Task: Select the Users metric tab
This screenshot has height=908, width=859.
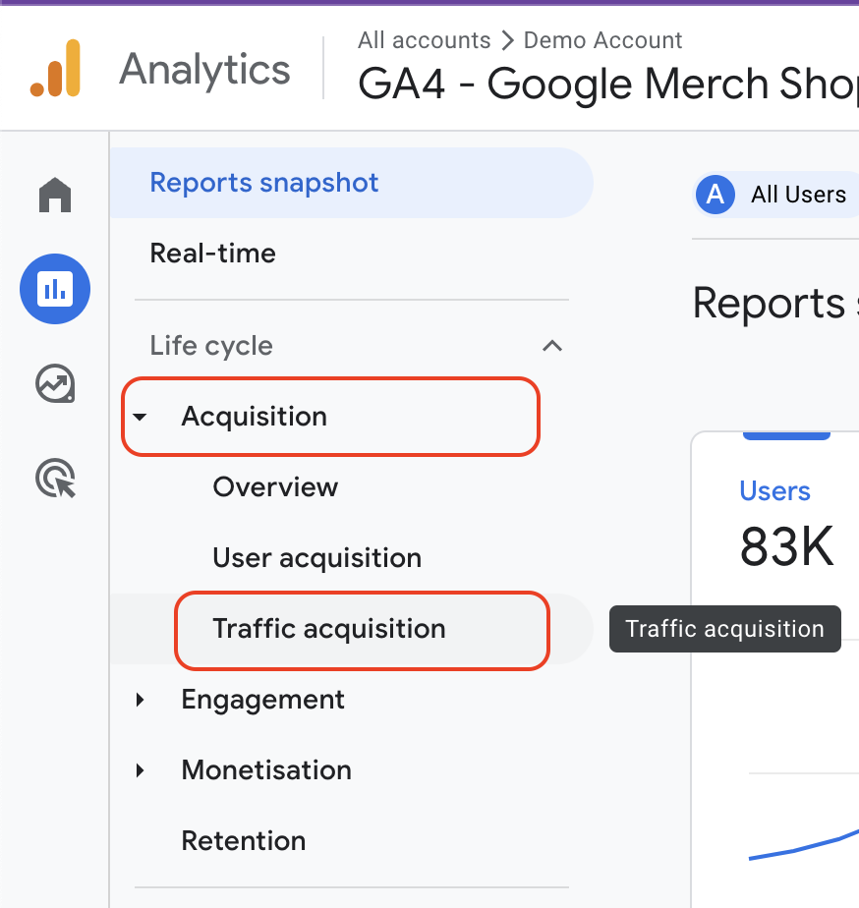Action: [x=774, y=491]
